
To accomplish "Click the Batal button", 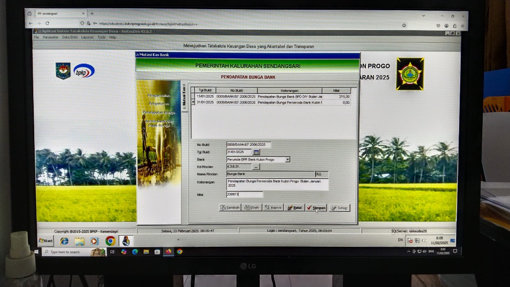I will [x=295, y=208].
